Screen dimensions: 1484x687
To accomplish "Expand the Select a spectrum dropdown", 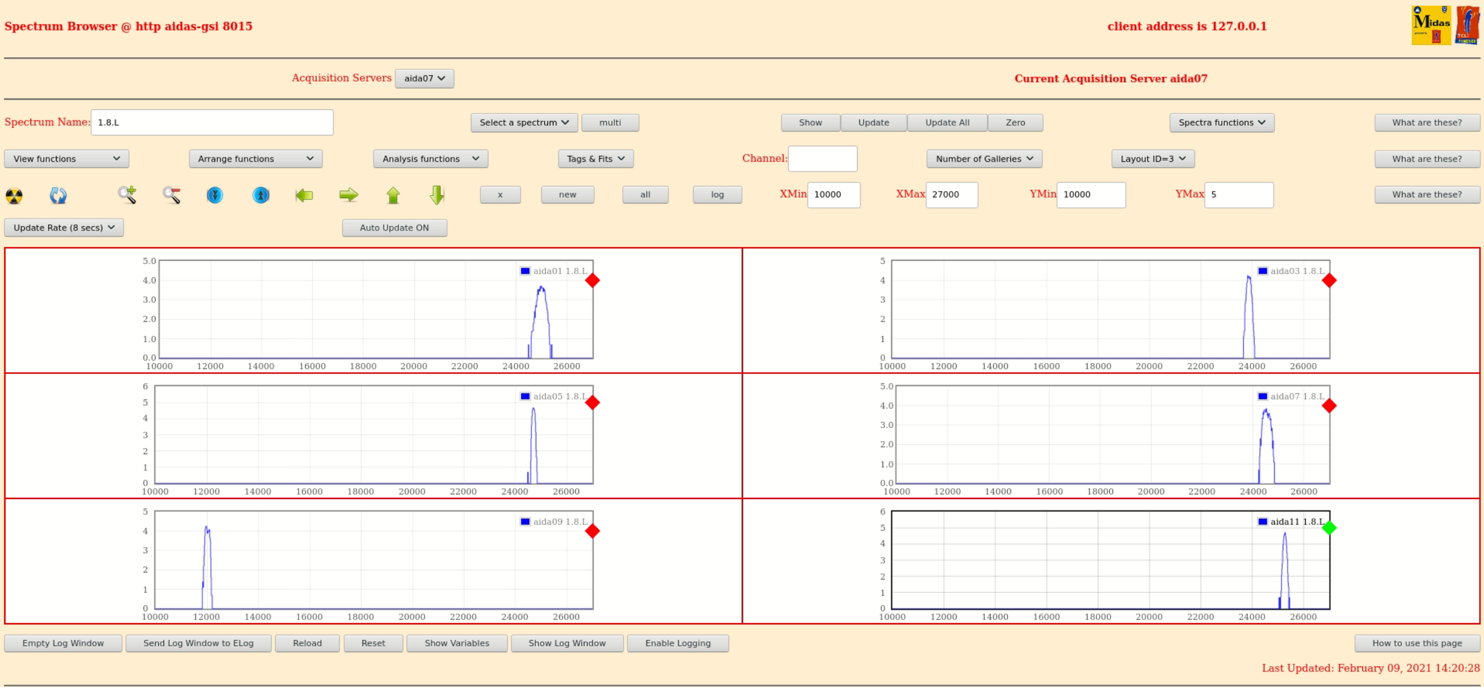I will (524, 123).
